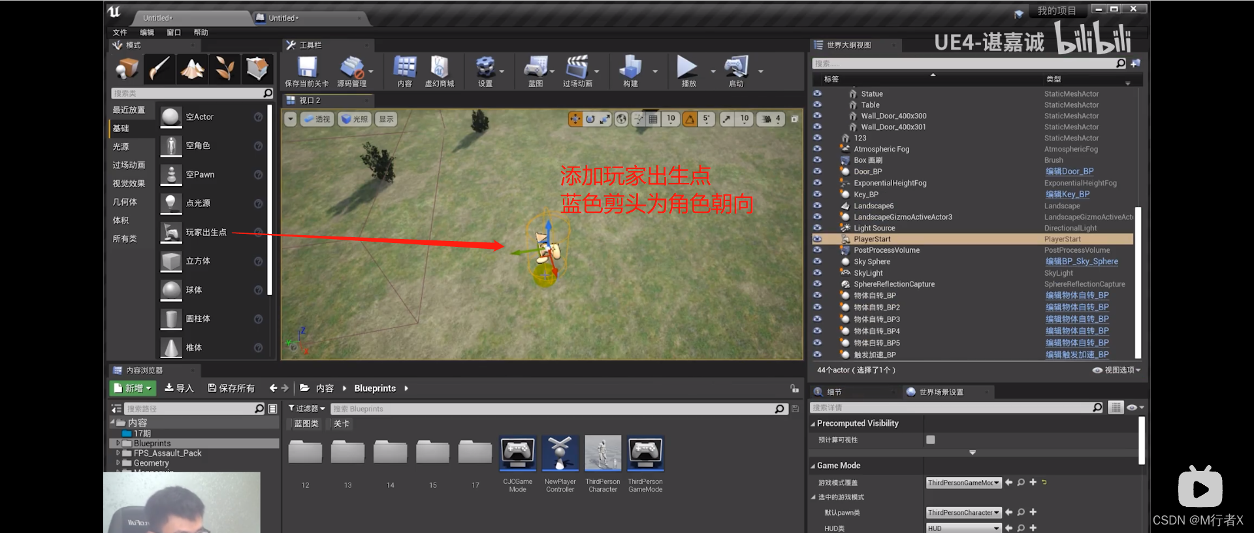Click 启动 launch toolbar icon

click(736, 71)
